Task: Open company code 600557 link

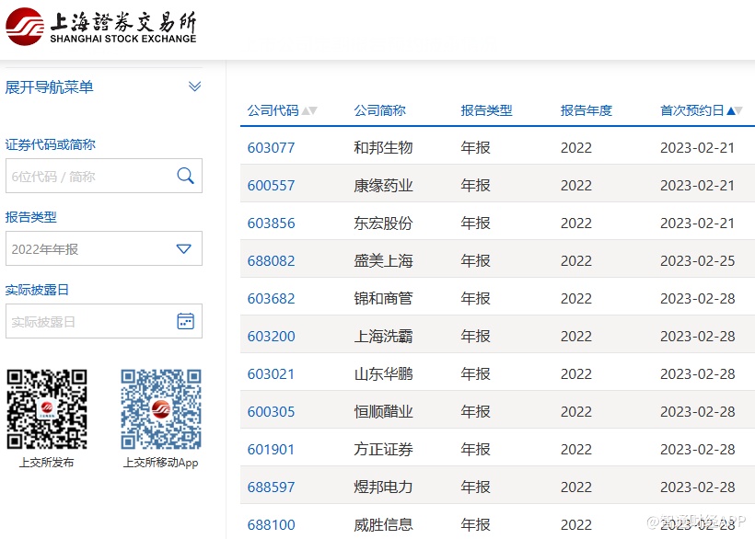Action: (x=271, y=185)
